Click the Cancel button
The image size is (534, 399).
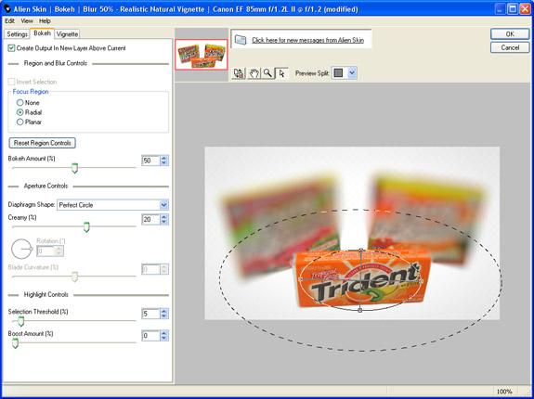point(510,47)
